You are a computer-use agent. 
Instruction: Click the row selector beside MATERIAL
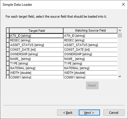[x=8, y=68]
